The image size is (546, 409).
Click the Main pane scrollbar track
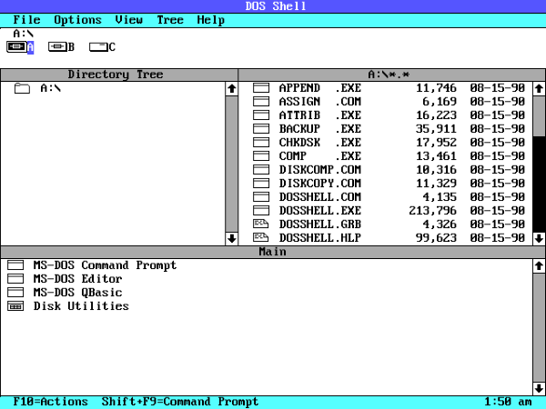(539, 327)
